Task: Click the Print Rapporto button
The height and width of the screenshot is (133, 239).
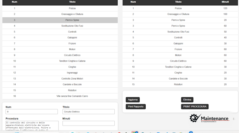Action: click(136, 106)
